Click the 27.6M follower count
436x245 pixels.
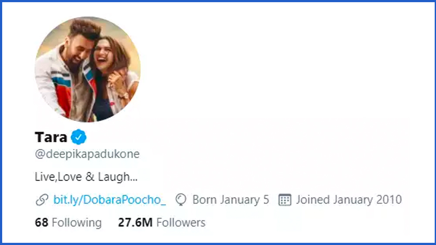click(135, 223)
